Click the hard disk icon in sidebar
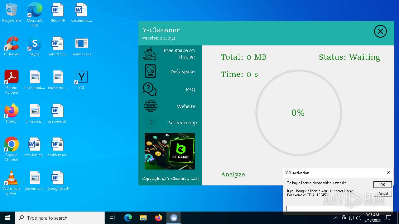This screenshot has height=224, width=399. click(x=150, y=71)
